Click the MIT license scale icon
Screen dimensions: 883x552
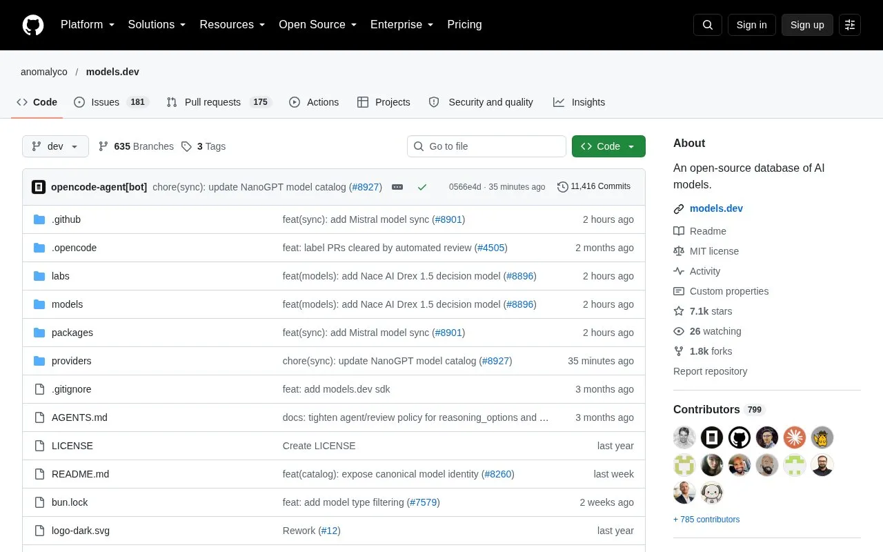click(679, 251)
